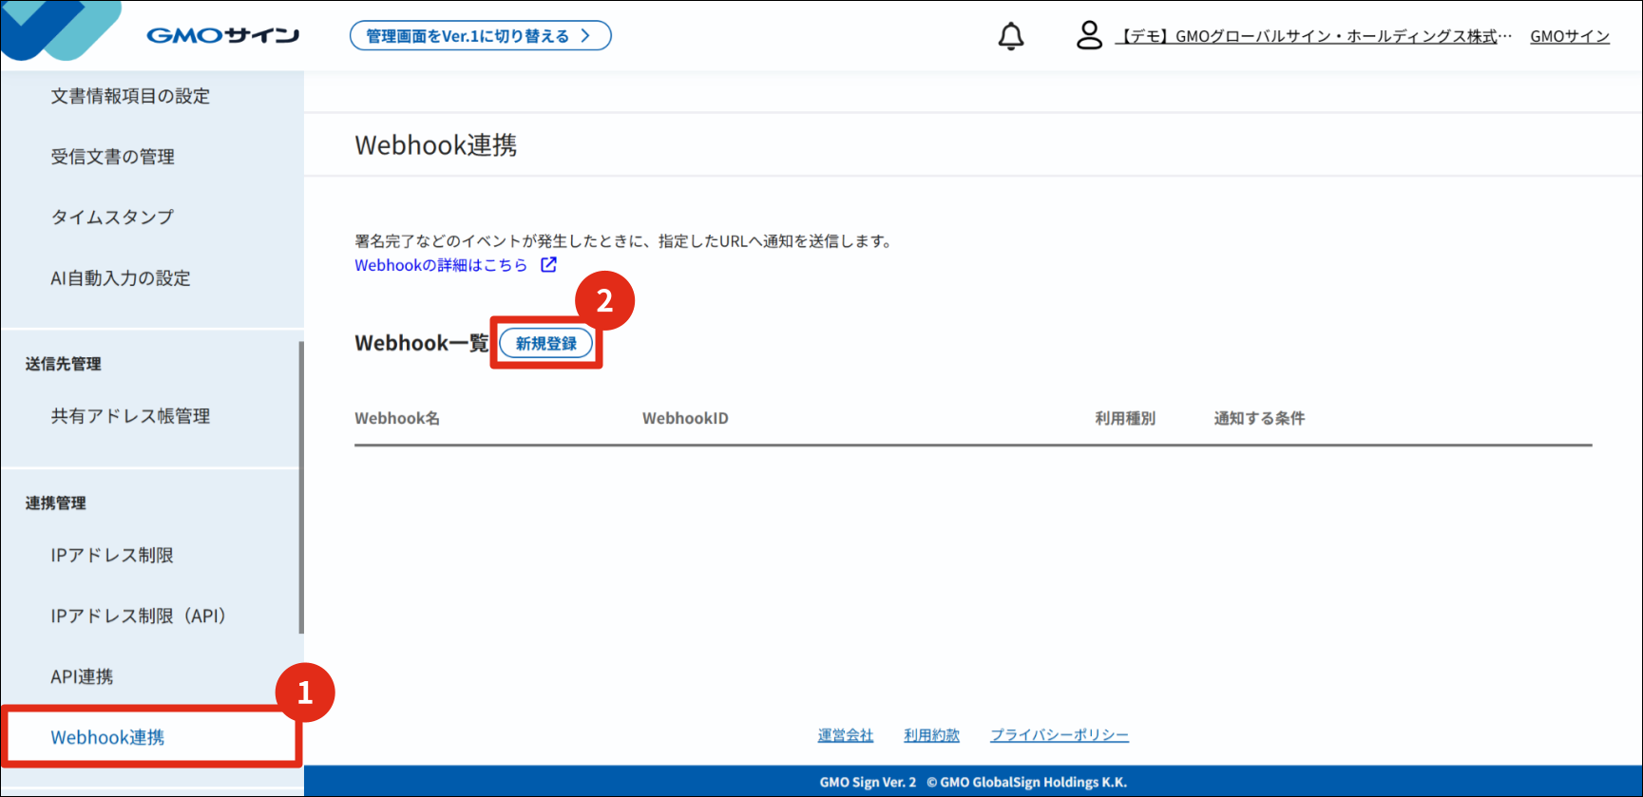Open the 利用約款 footer link

(x=931, y=735)
